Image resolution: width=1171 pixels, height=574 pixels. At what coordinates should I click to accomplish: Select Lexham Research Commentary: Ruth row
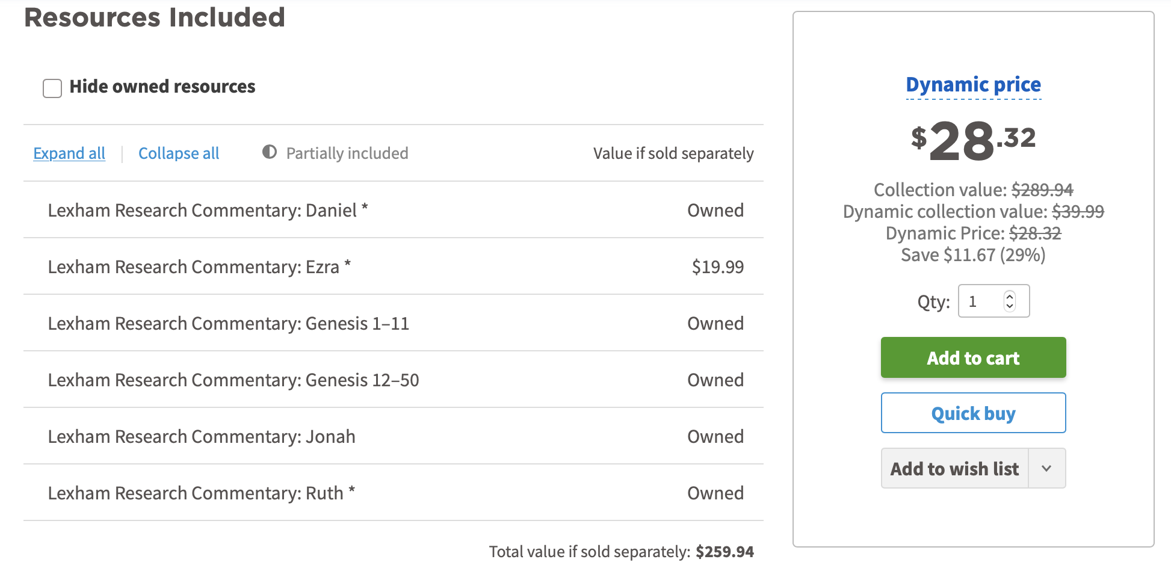(201, 493)
